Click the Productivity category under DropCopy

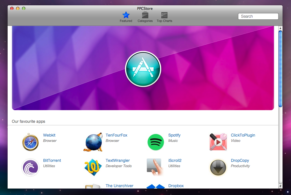(240, 166)
